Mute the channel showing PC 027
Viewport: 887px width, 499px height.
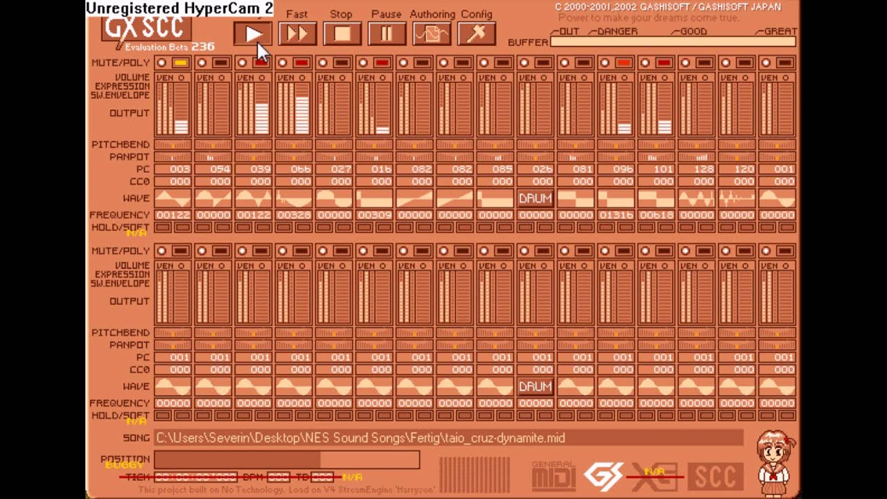pyautogui.click(x=322, y=63)
